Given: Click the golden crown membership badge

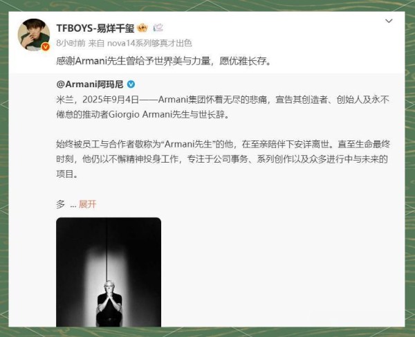Looking at the screenshot, I should point(142,28).
